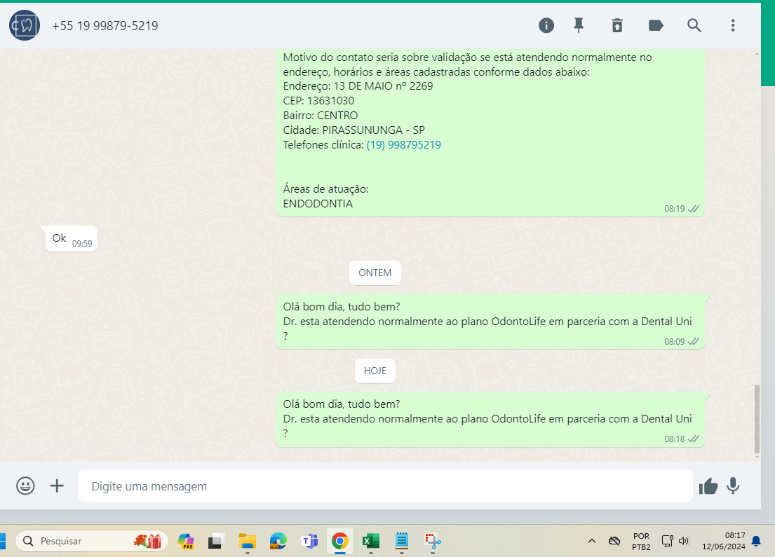775x557 pixels.
Task: Send a thumbs up reaction
Action: coord(708,486)
